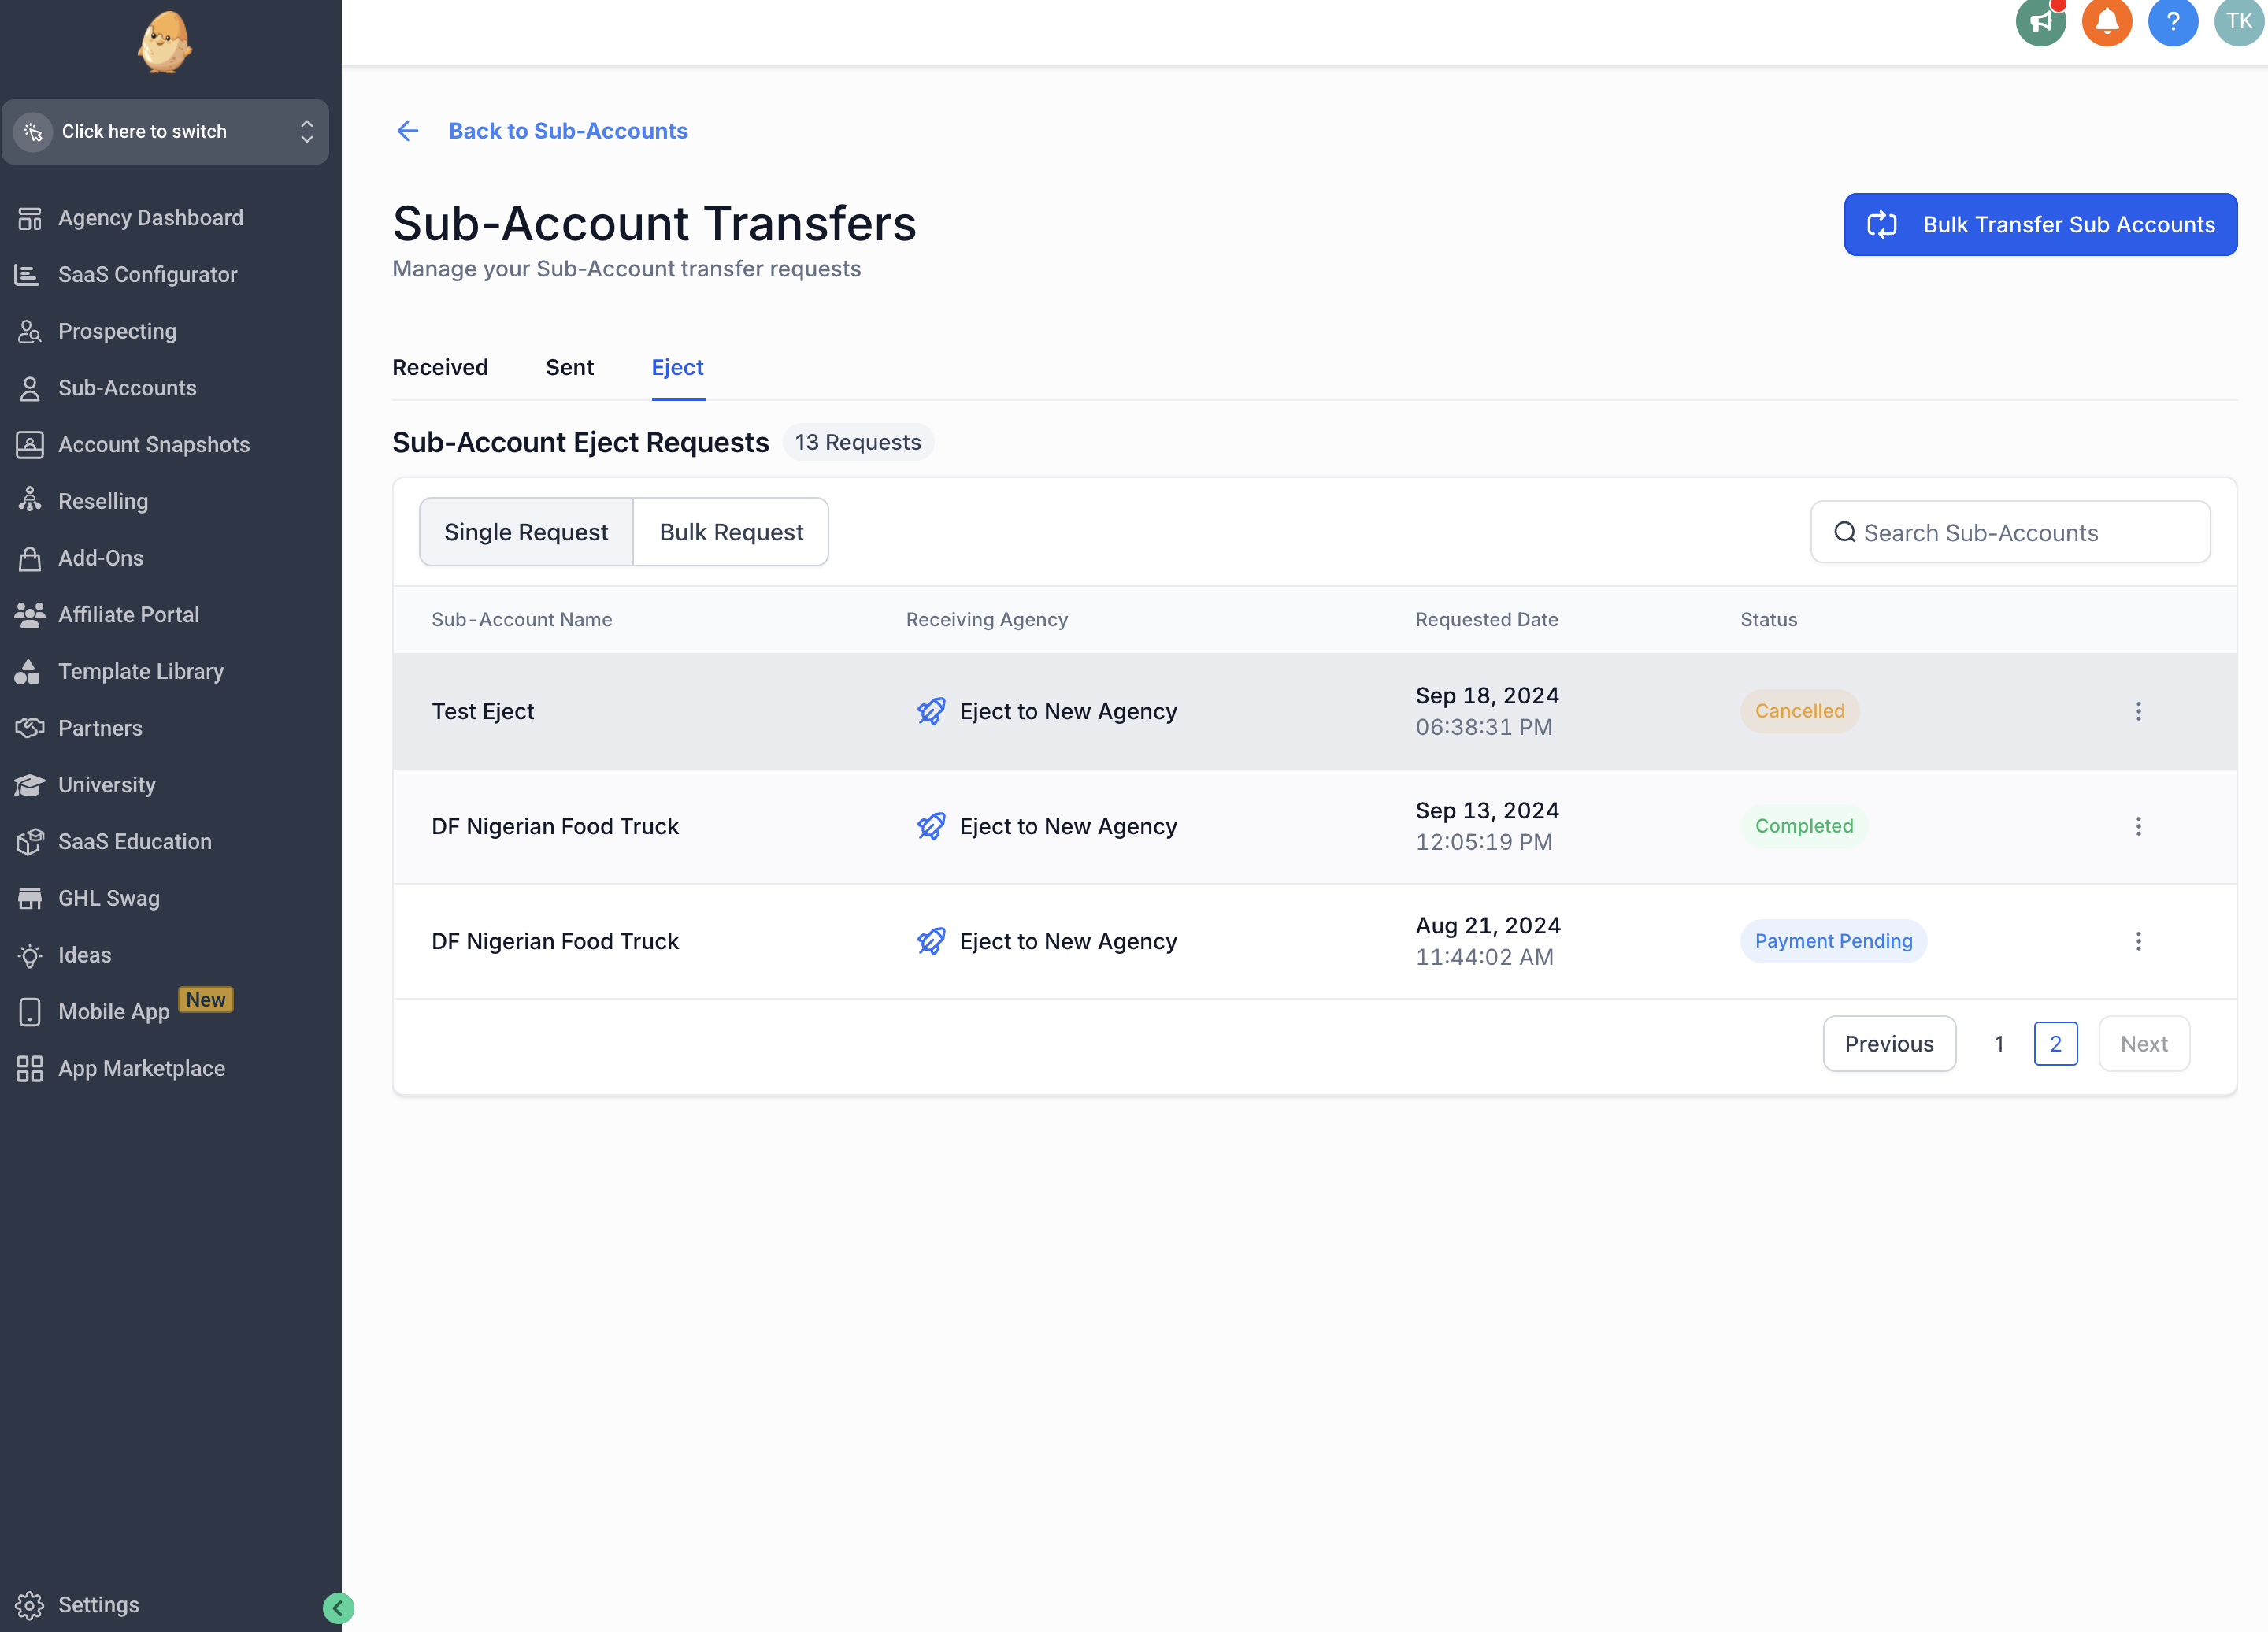This screenshot has width=2268, height=1632.
Task: Select the Single Request toggle
Action: click(x=526, y=532)
